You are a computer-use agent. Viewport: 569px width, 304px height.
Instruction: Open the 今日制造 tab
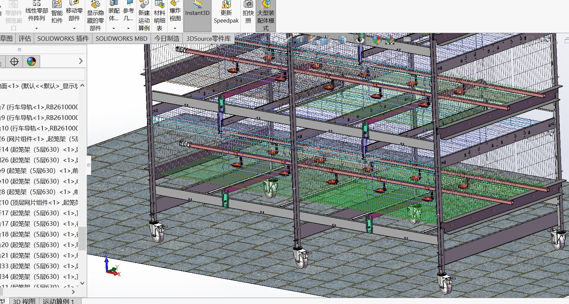point(167,38)
